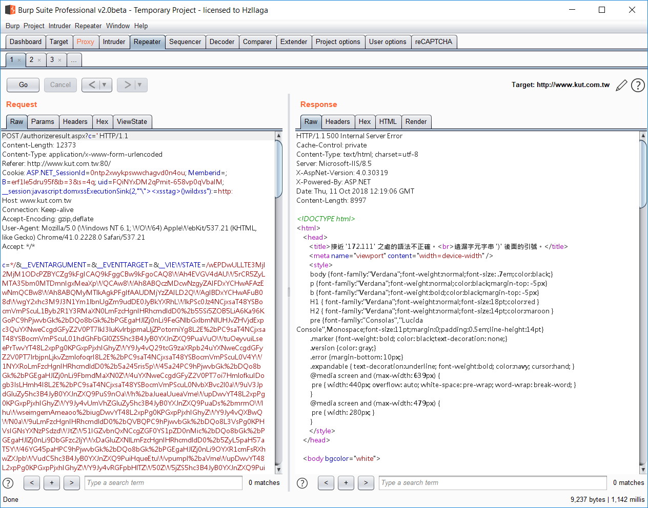Click the '9,237 bytes | 1,142 millis' status

[x=607, y=499]
